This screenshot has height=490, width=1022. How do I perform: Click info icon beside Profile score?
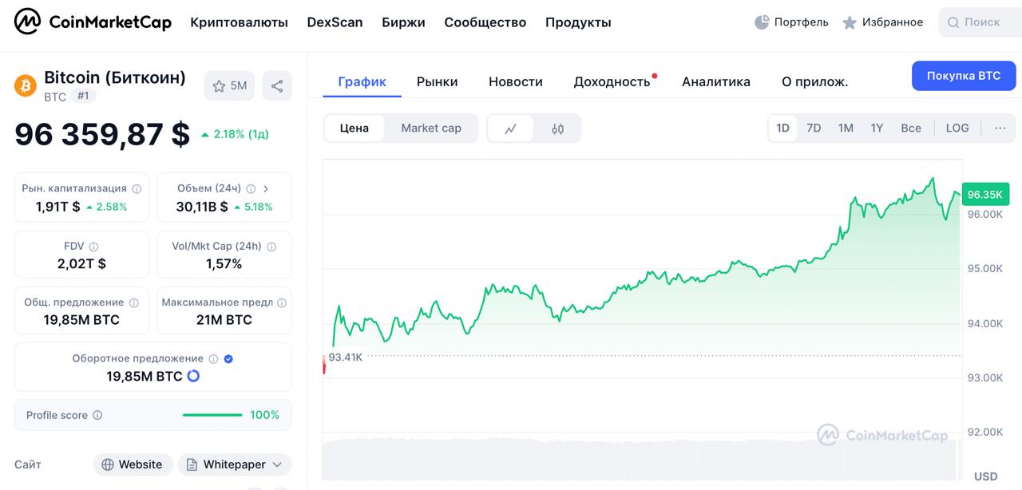97,415
